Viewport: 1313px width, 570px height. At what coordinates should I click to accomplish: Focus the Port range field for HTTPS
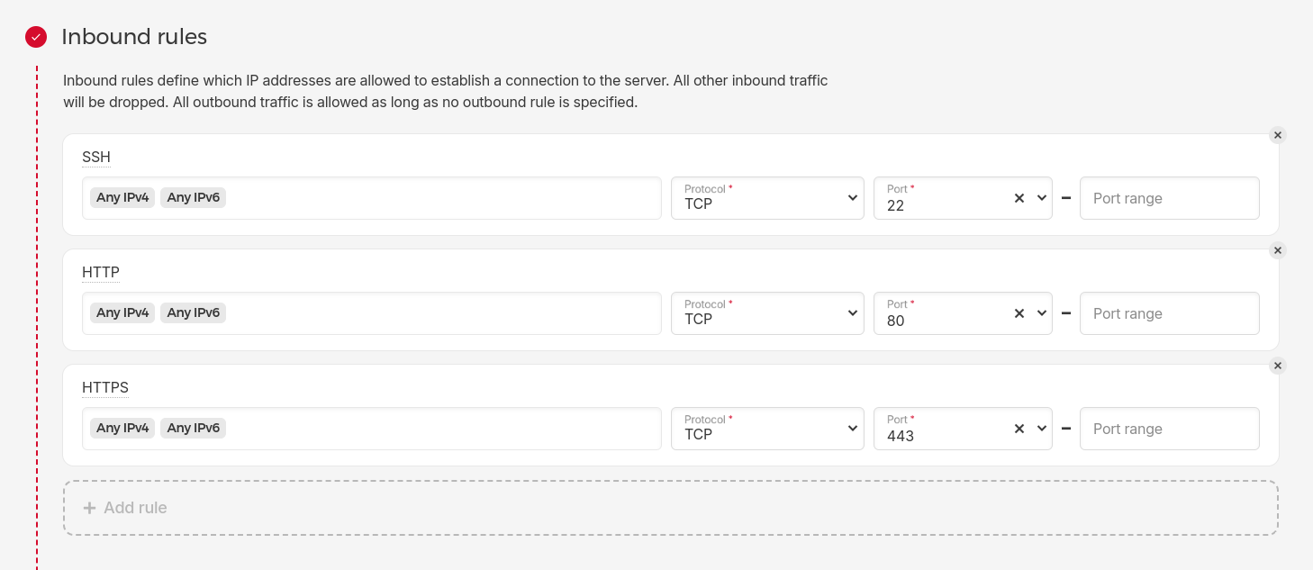(1170, 429)
